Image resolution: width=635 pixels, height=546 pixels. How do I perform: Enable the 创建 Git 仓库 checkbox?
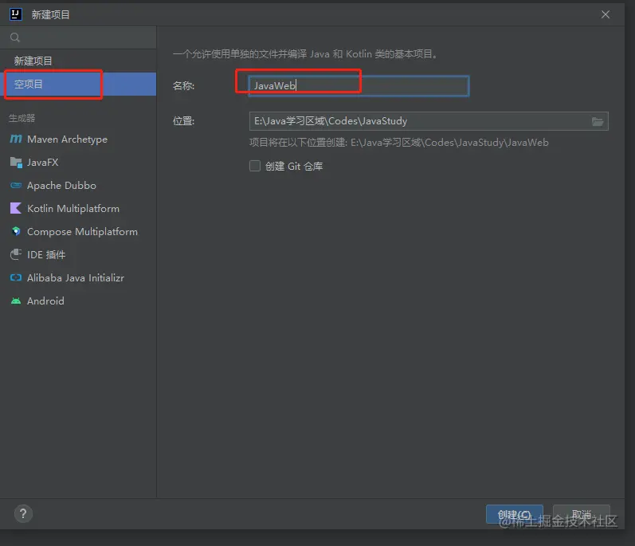pos(255,166)
